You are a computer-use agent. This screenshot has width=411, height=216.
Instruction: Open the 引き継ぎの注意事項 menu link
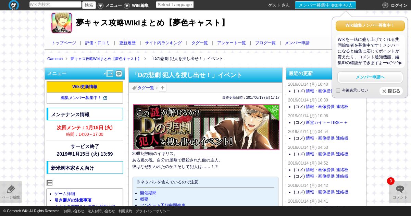pos(73,200)
